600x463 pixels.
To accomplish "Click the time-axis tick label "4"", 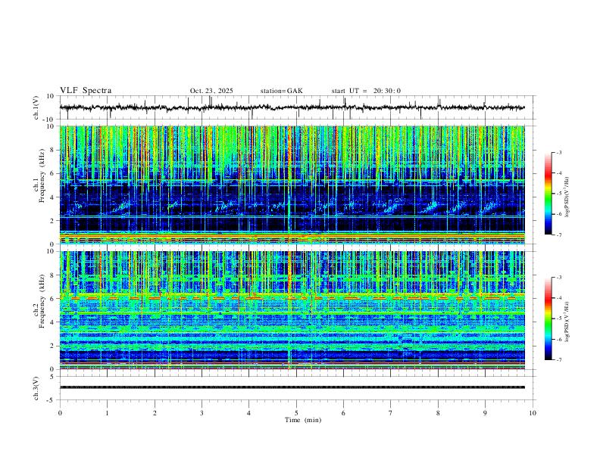I will coord(248,413).
